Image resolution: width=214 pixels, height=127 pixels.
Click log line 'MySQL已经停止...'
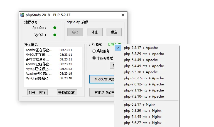click(x=49, y=69)
